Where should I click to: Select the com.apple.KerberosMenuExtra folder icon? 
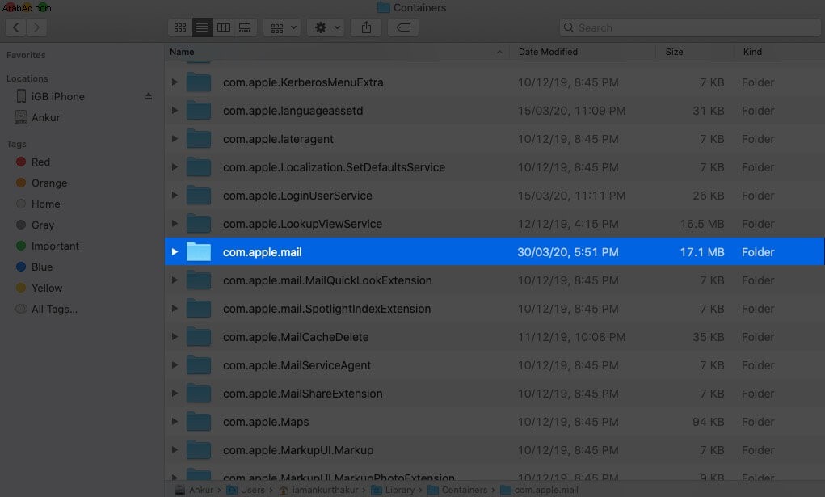[199, 82]
